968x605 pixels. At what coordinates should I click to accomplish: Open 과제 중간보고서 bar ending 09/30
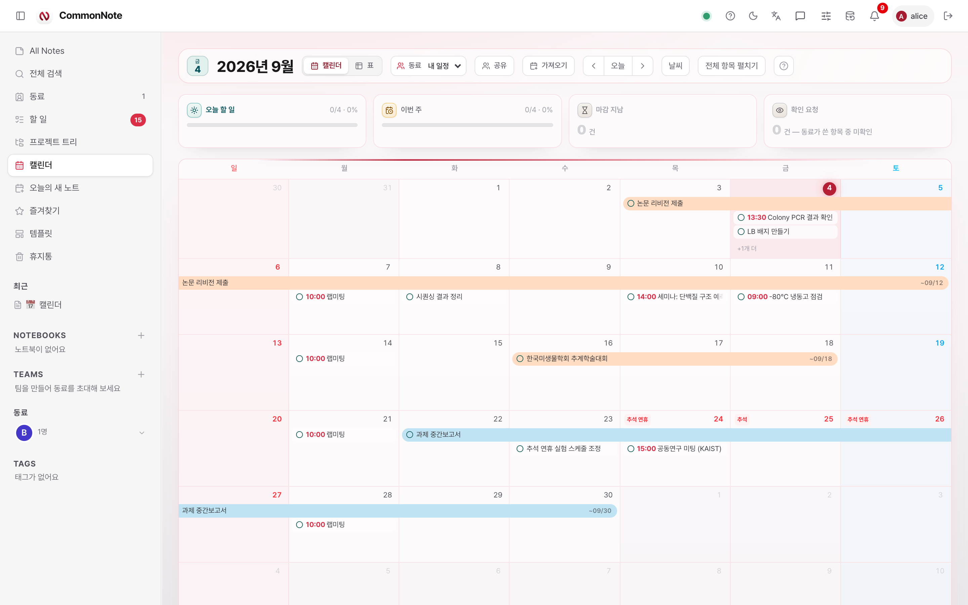click(398, 511)
